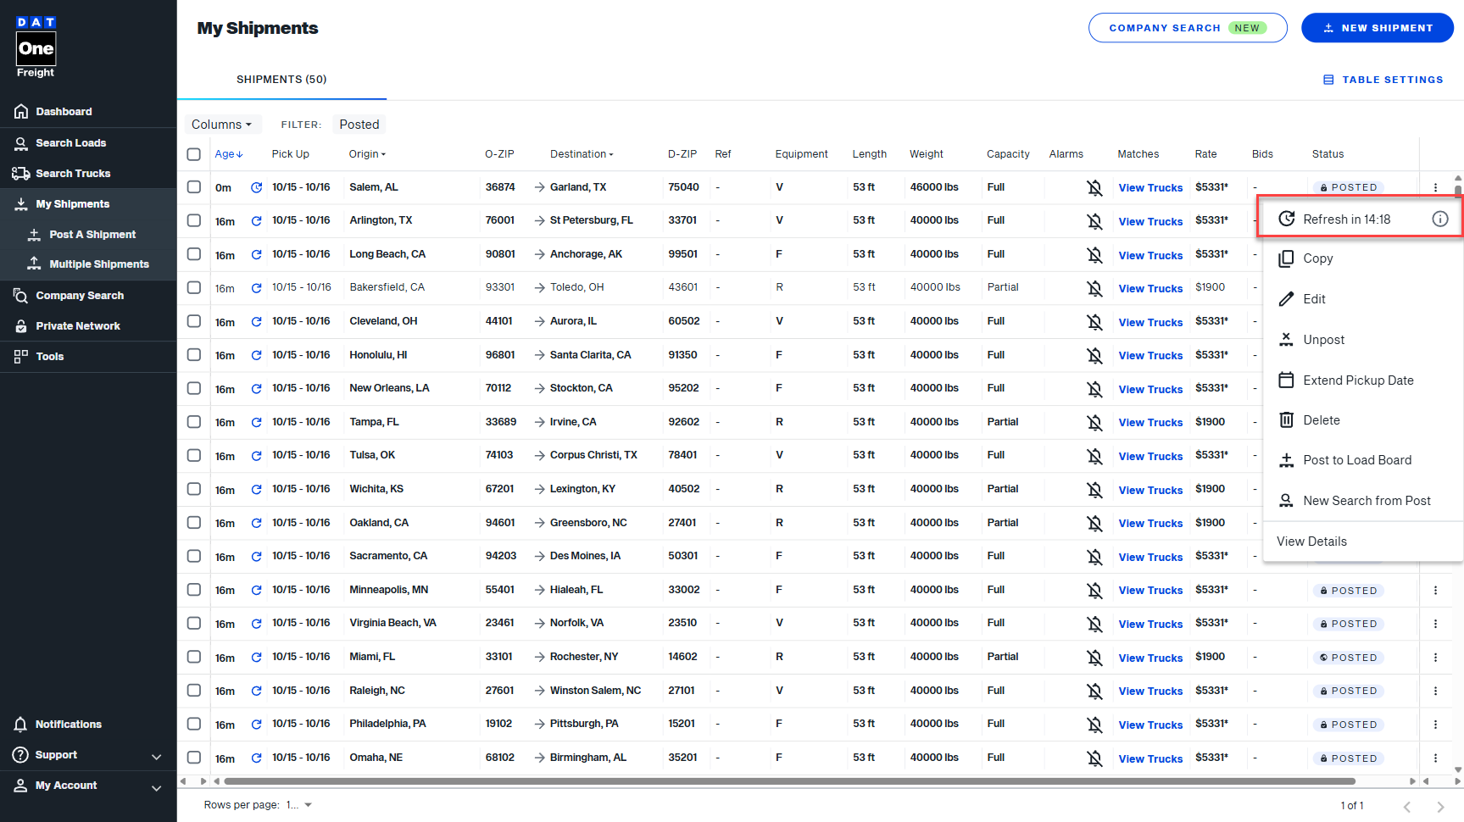Click the New Shipment button

point(1377,28)
